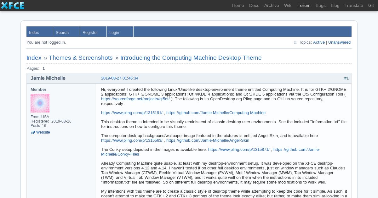Open pling.com/p/1315191 link
Screen dimensions: 378x198
click(132, 113)
